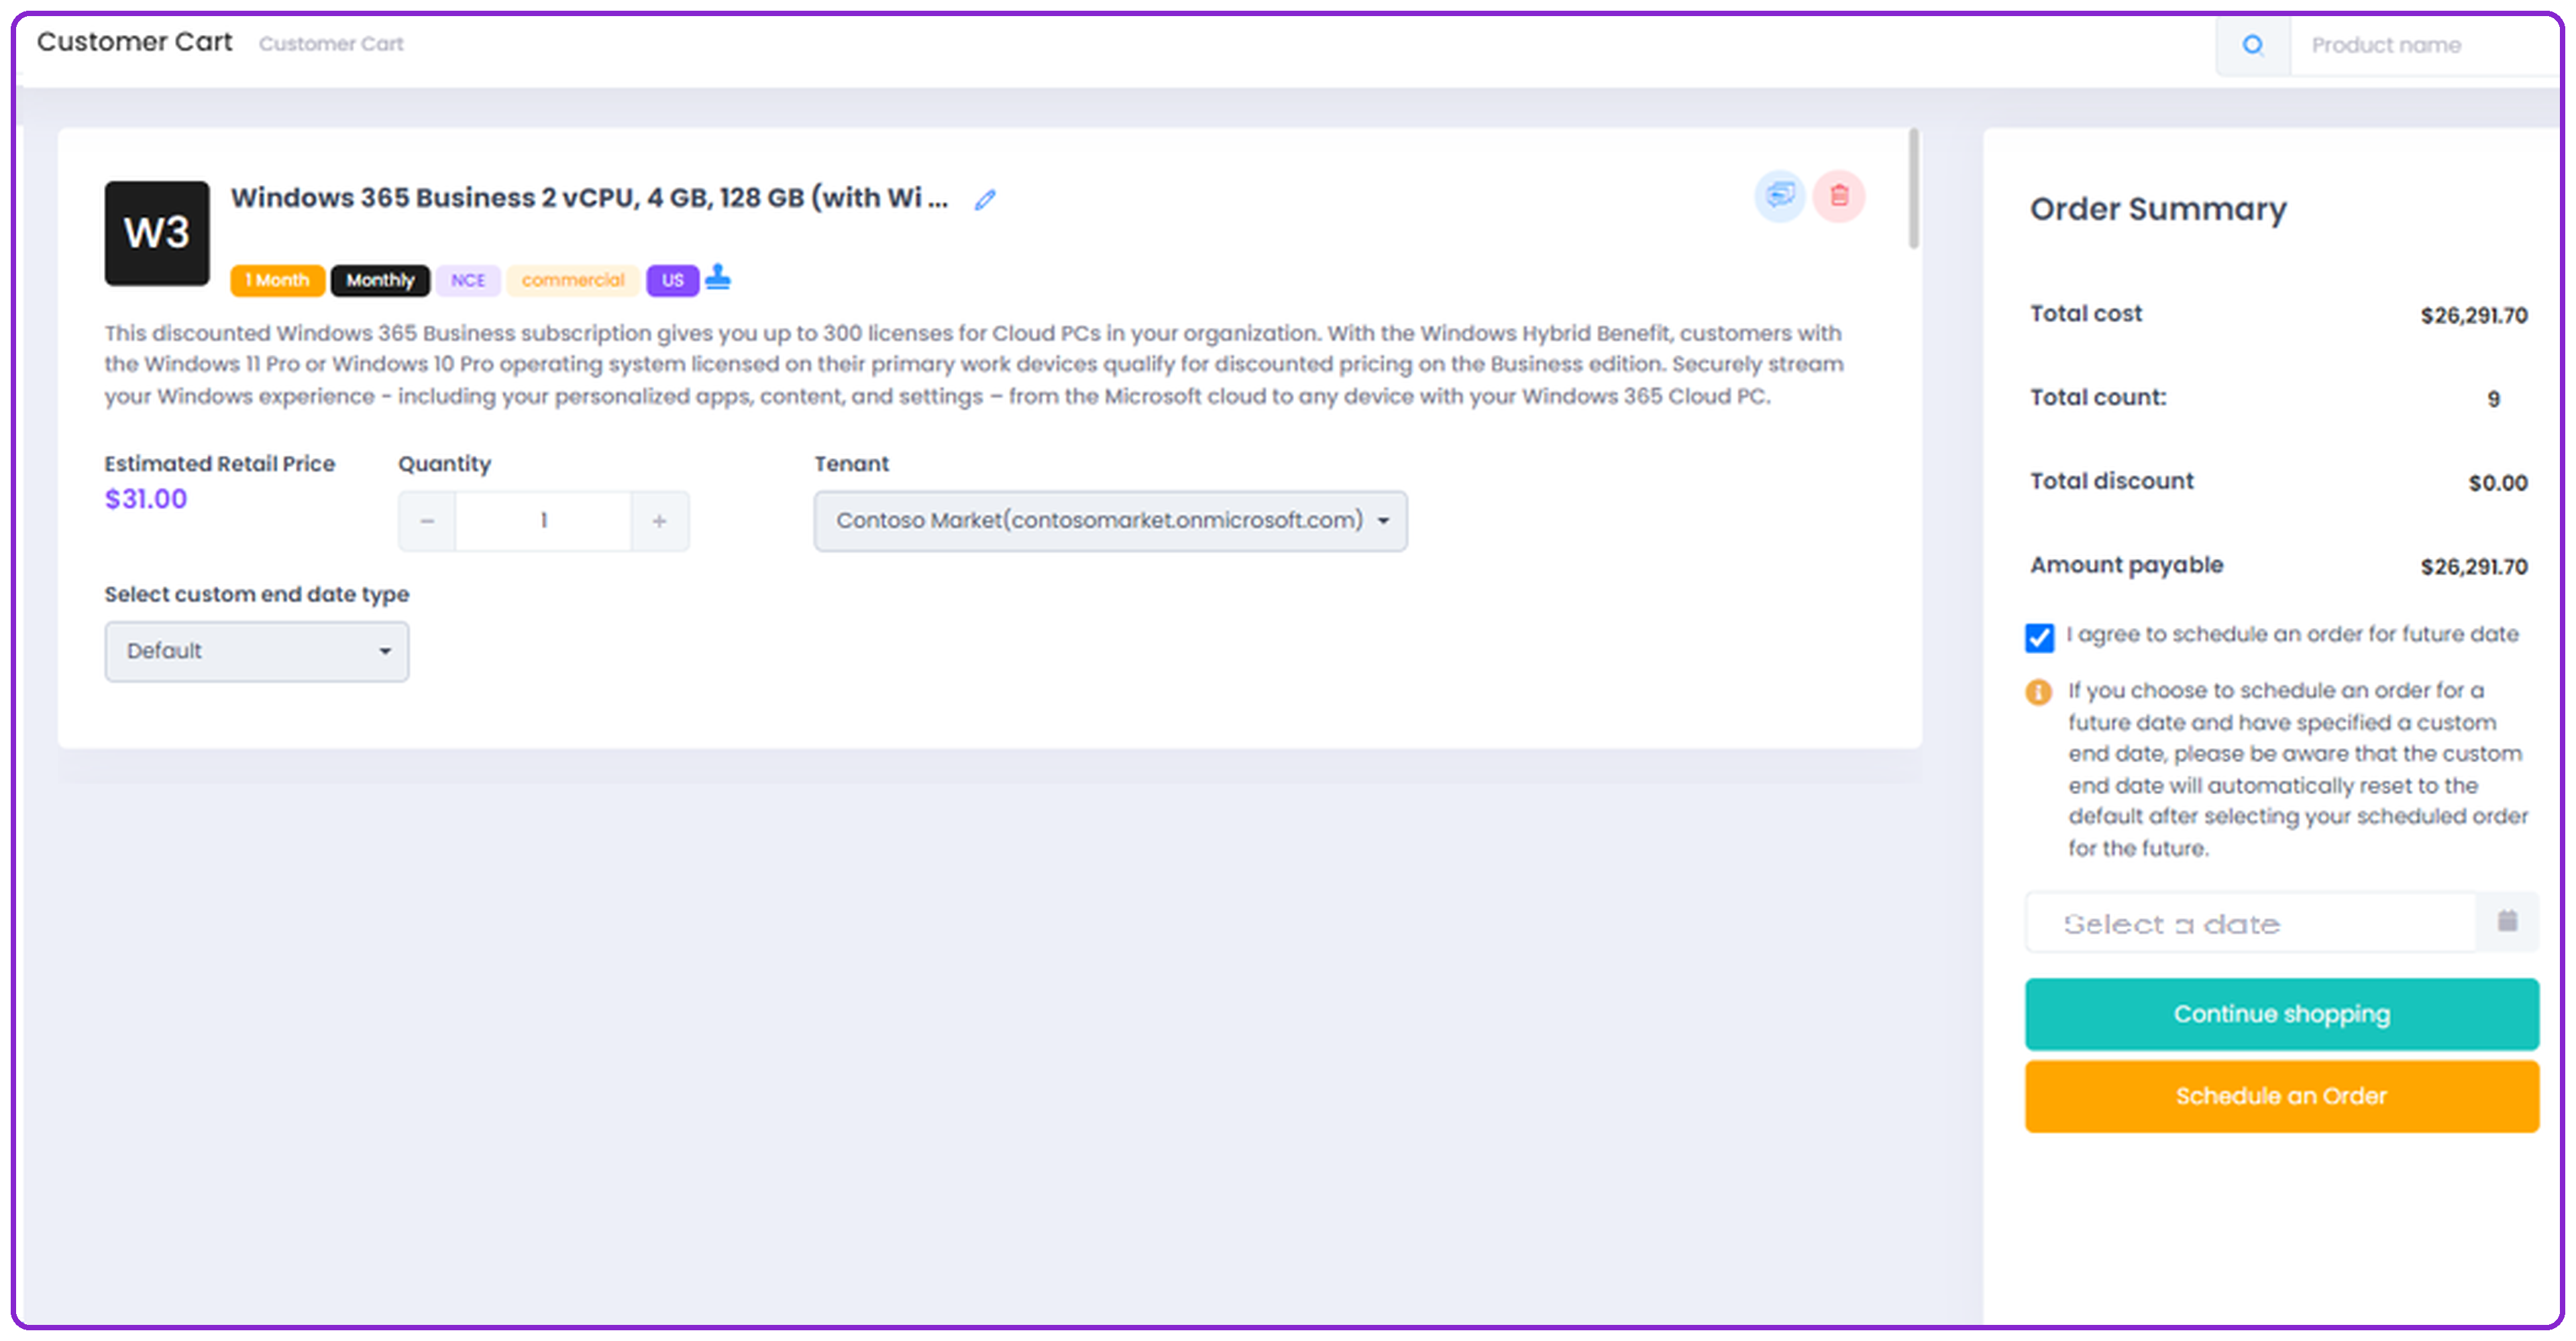Click Continue shopping button
This screenshot has width=2576, height=1341.
click(x=2282, y=1014)
